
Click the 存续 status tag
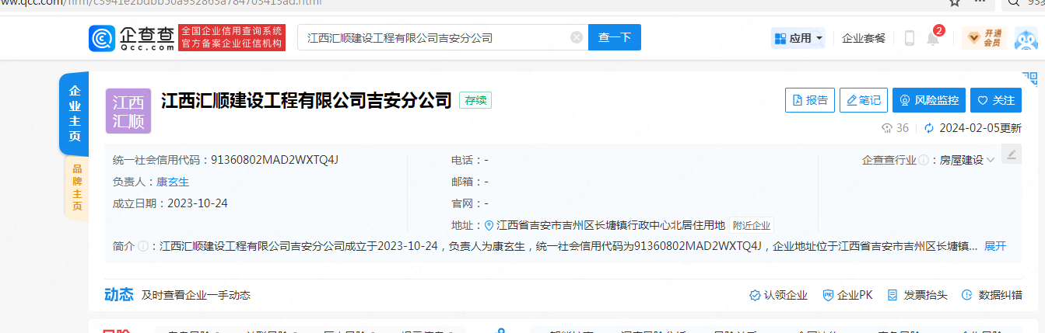[x=475, y=100]
